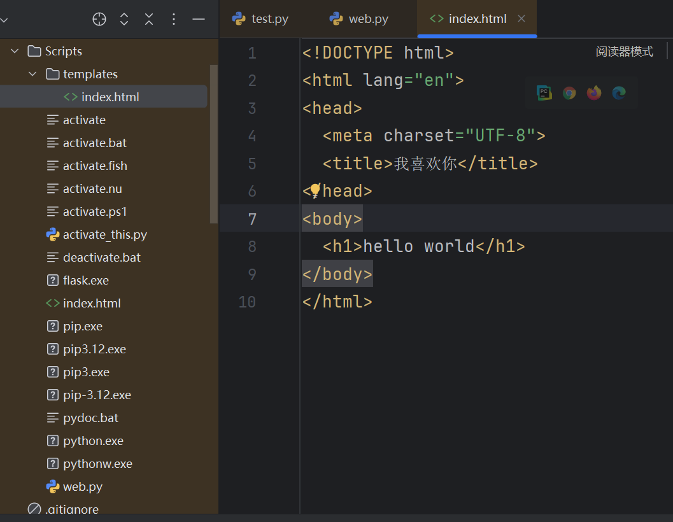Select activate_this.py in the file tree

pos(104,234)
